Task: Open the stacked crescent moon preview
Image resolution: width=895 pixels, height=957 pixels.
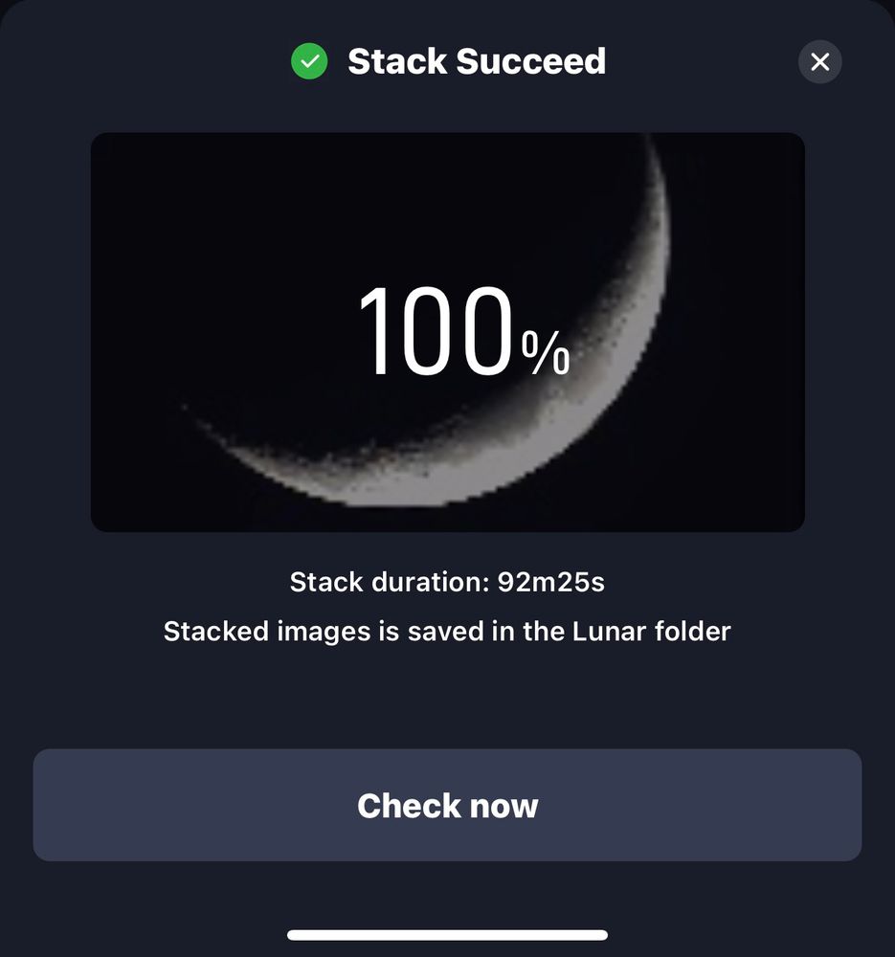Action: [447, 332]
